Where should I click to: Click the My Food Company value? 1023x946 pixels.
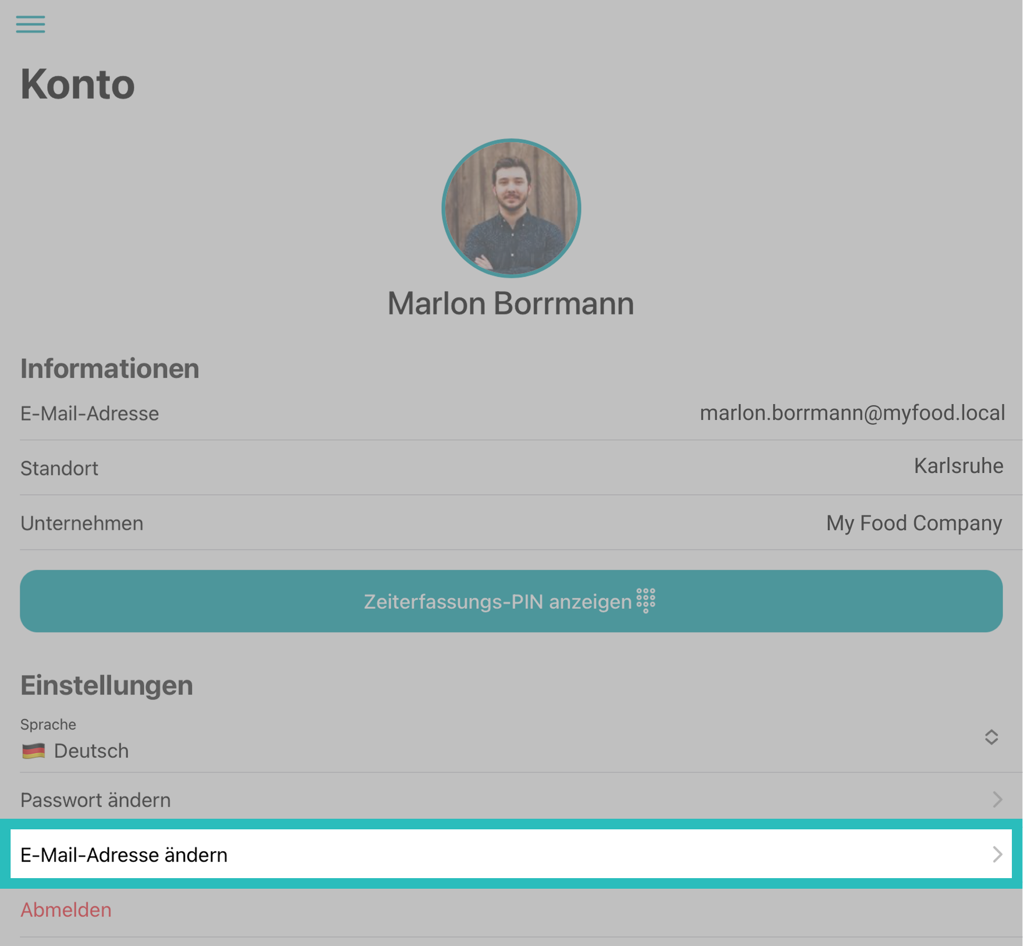tap(914, 523)
